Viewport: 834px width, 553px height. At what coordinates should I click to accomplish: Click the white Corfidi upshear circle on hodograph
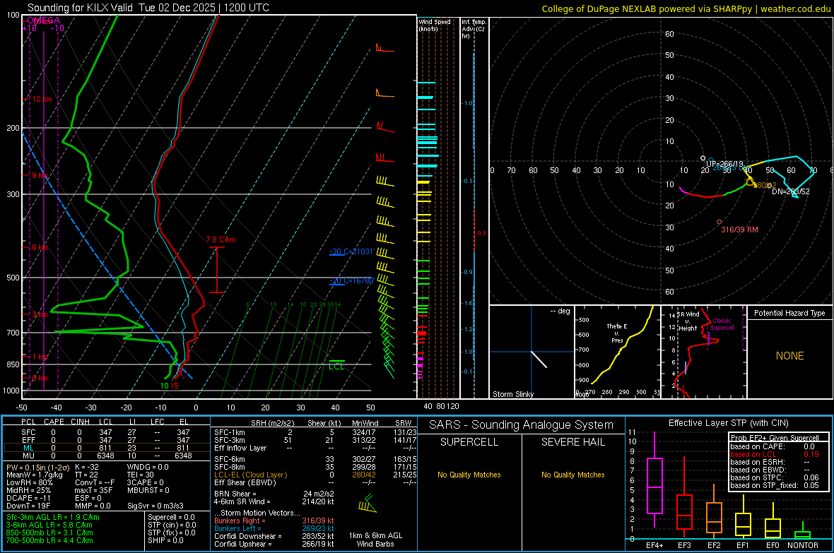(703, 158)
